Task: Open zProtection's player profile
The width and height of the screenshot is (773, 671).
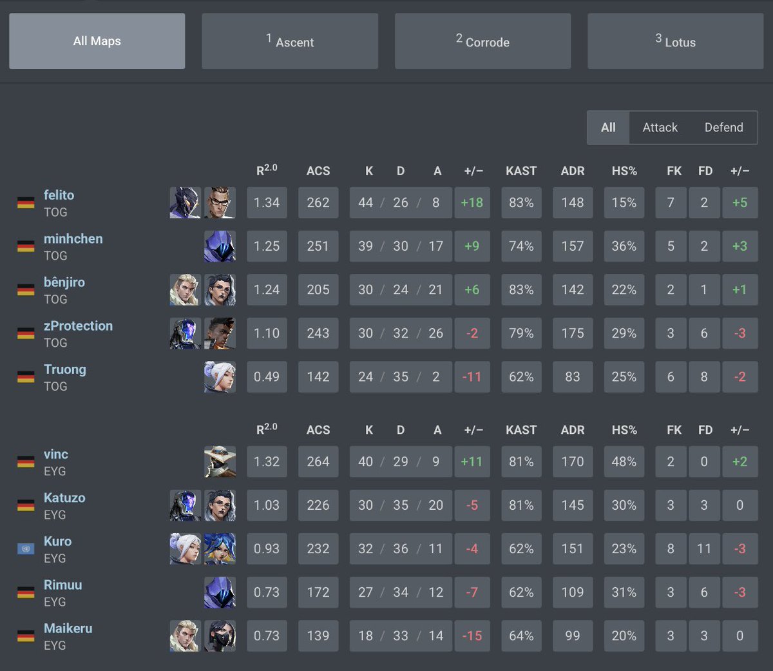Action: (x=78, y=326)
